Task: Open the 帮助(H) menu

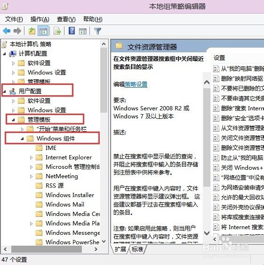Action: (x=93, y=19)
